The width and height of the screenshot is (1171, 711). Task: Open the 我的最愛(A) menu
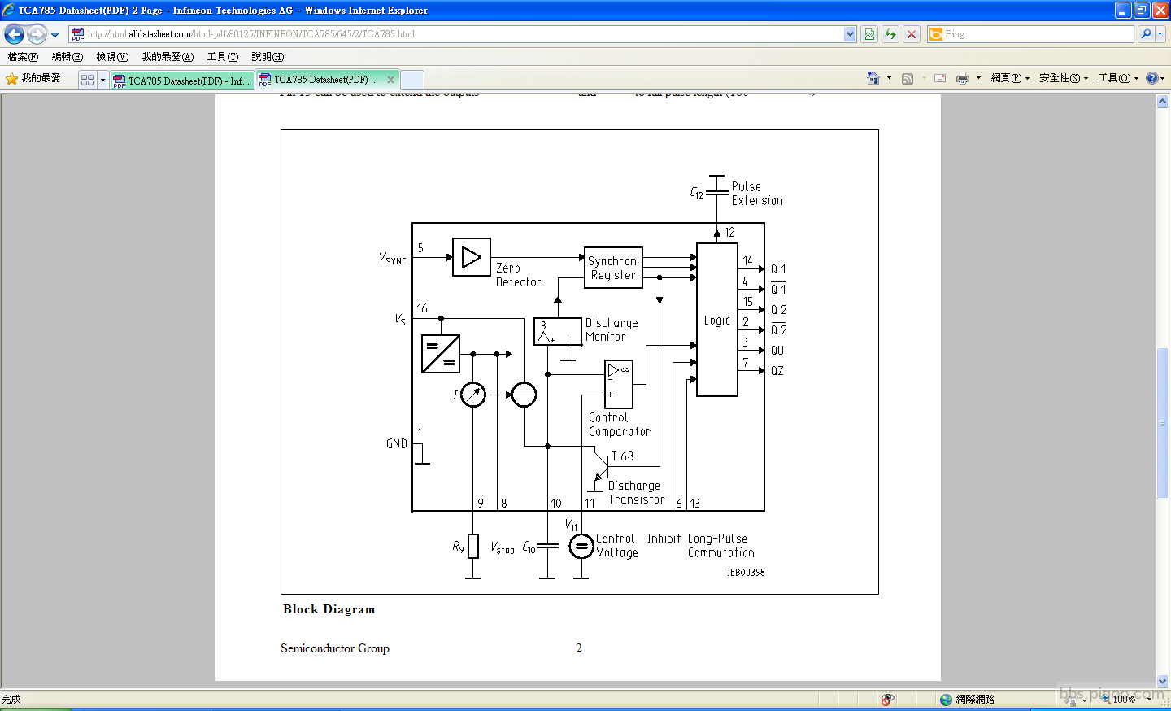[x=168, y=57]
